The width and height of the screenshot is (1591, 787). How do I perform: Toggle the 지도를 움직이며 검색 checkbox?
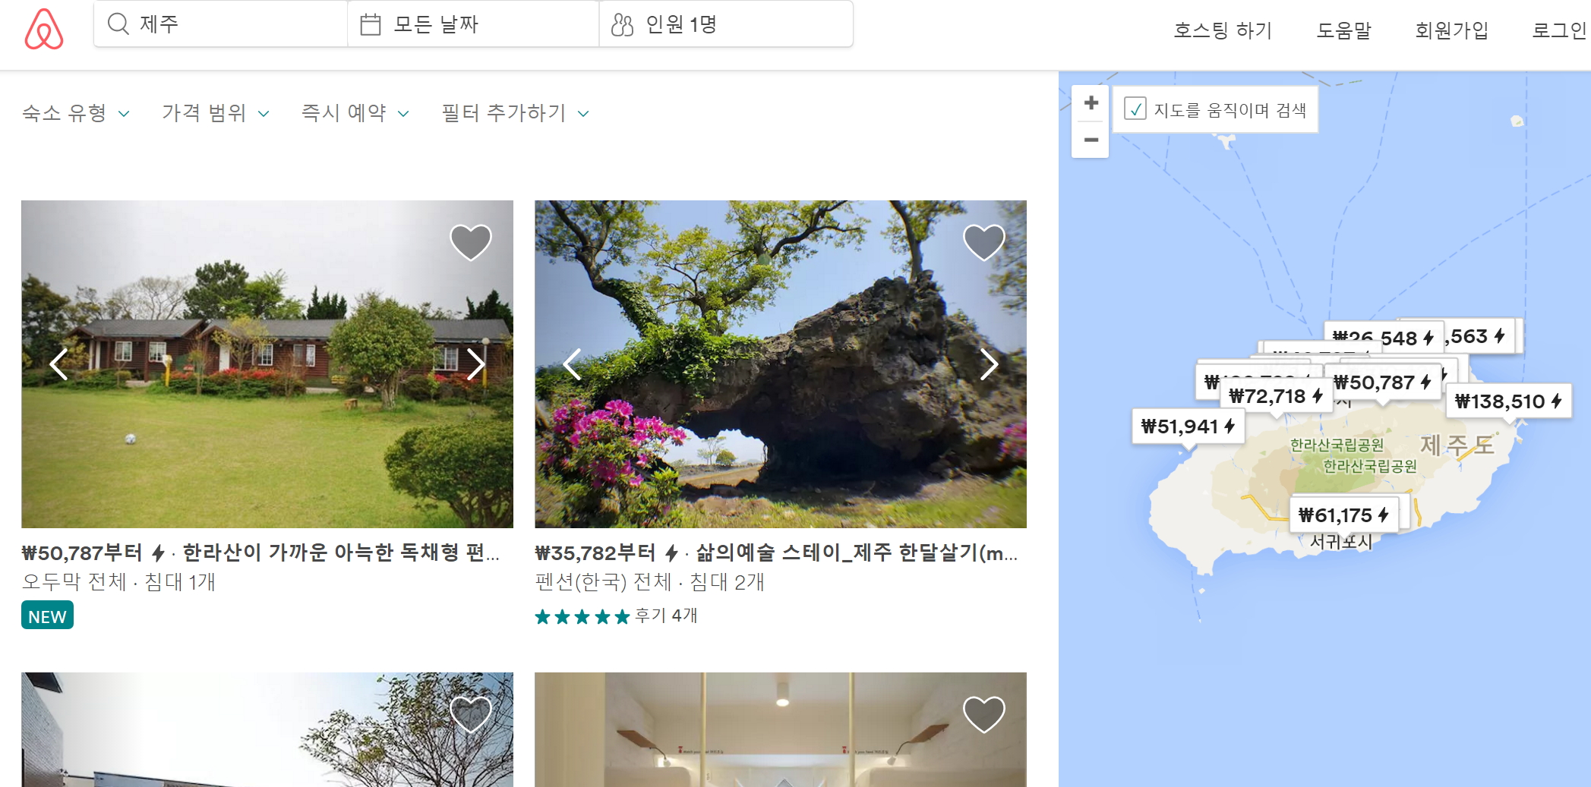[1135, 109]
